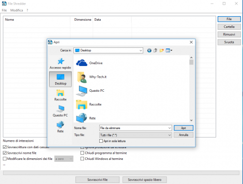Click the File button on right panel
This screenshot has height=184, width=243.
coord(229,19)
